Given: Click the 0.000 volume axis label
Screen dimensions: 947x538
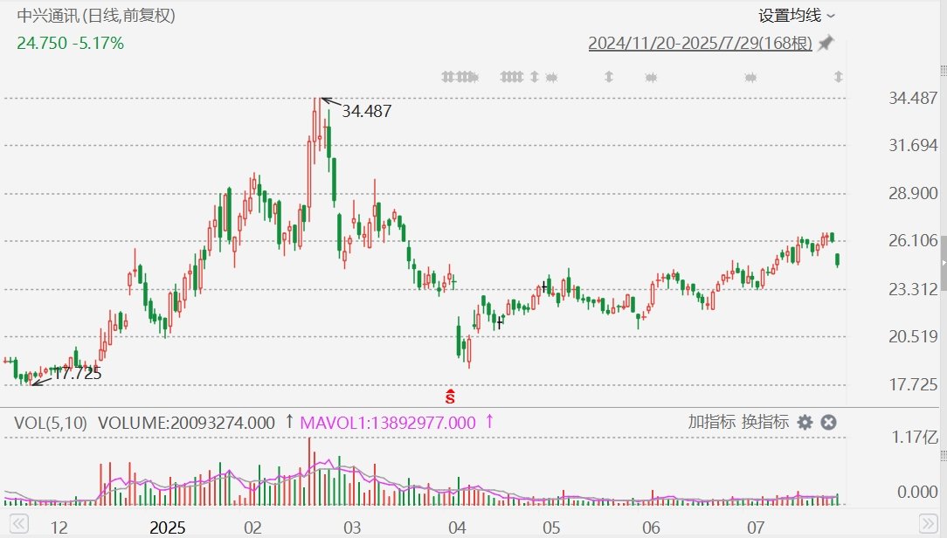Looking at the screenshot, I should [917, 492].
